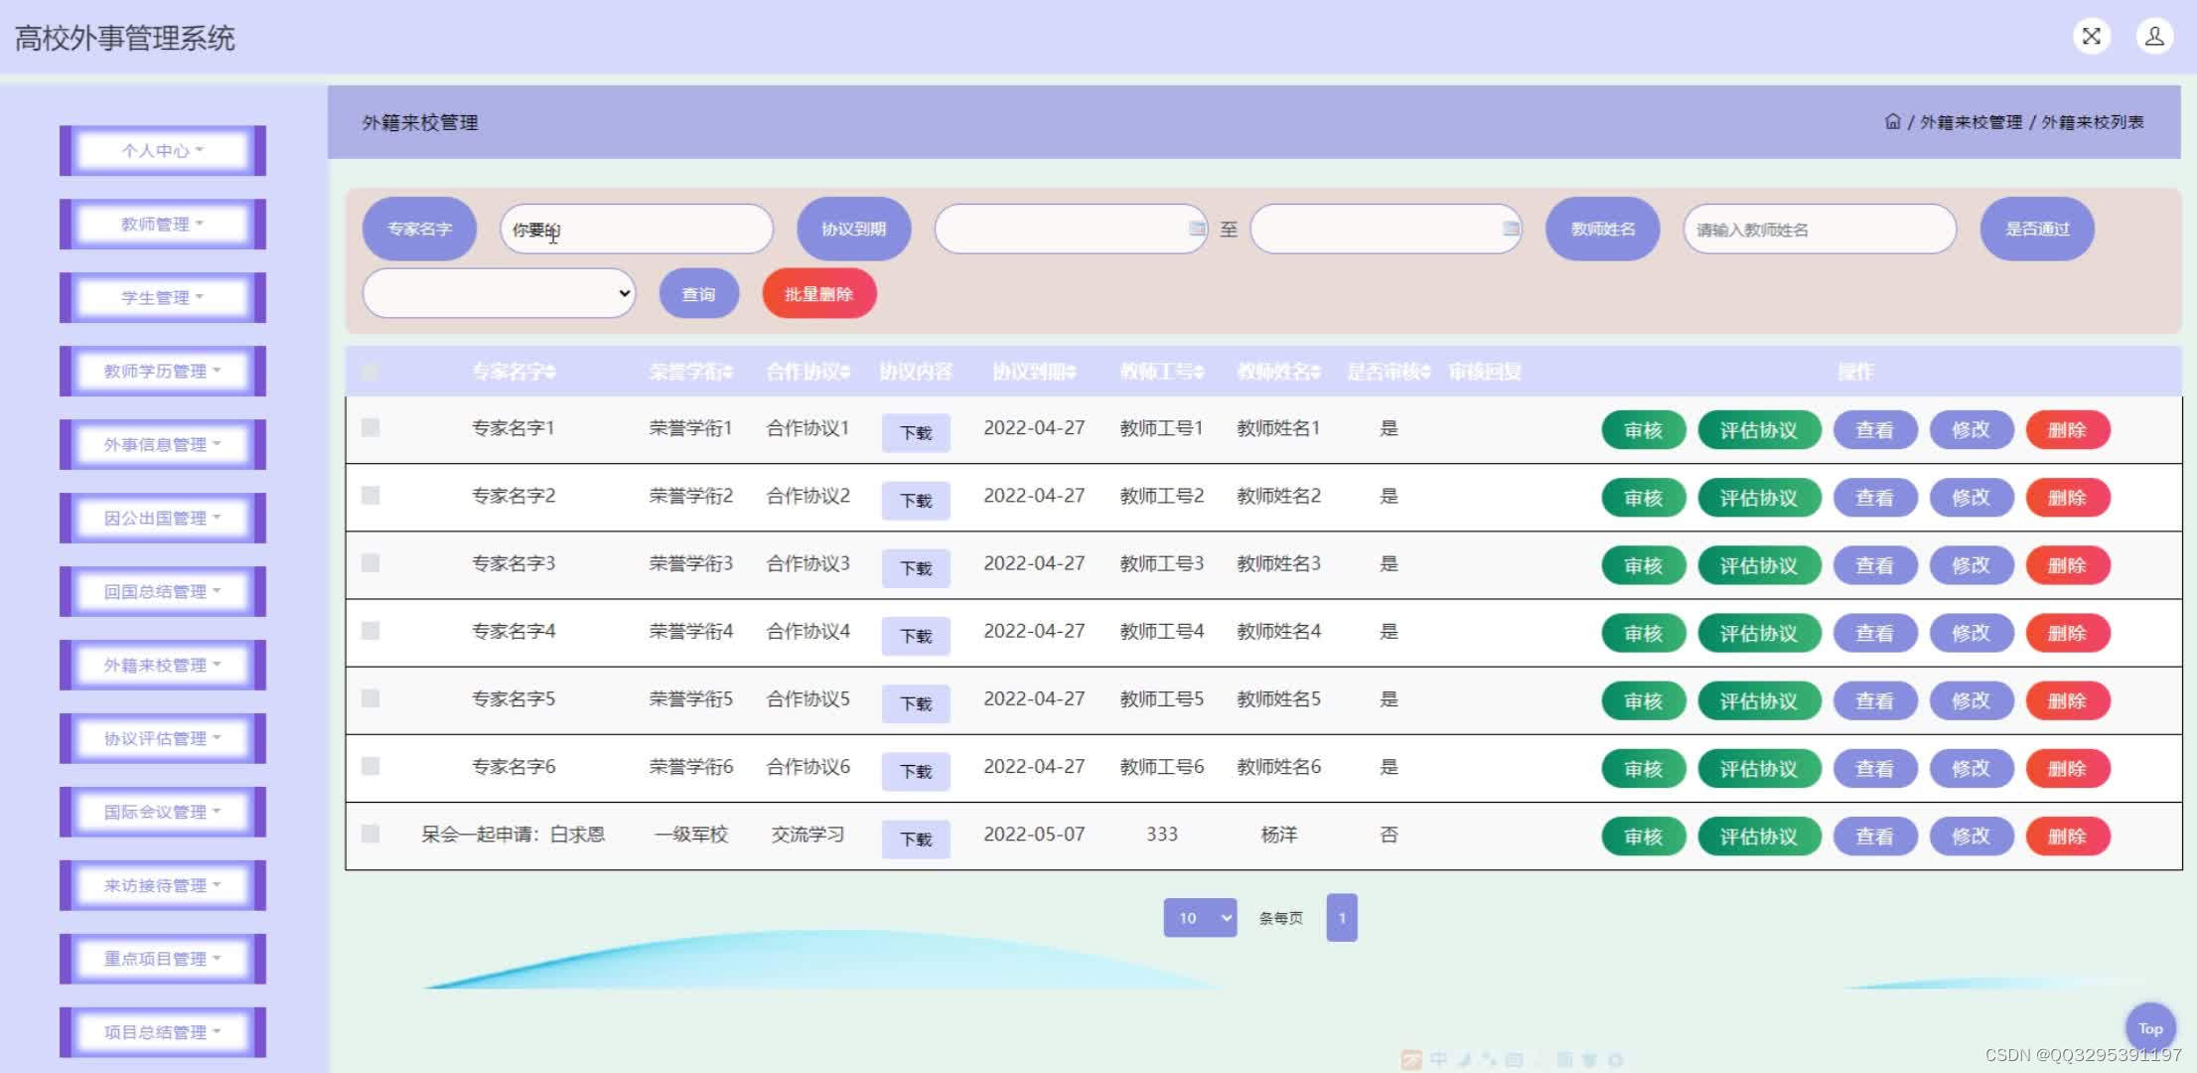Click the 2022-05-07 date cell
The height and width of the screenshot is (1073, 2197).
1034,835
